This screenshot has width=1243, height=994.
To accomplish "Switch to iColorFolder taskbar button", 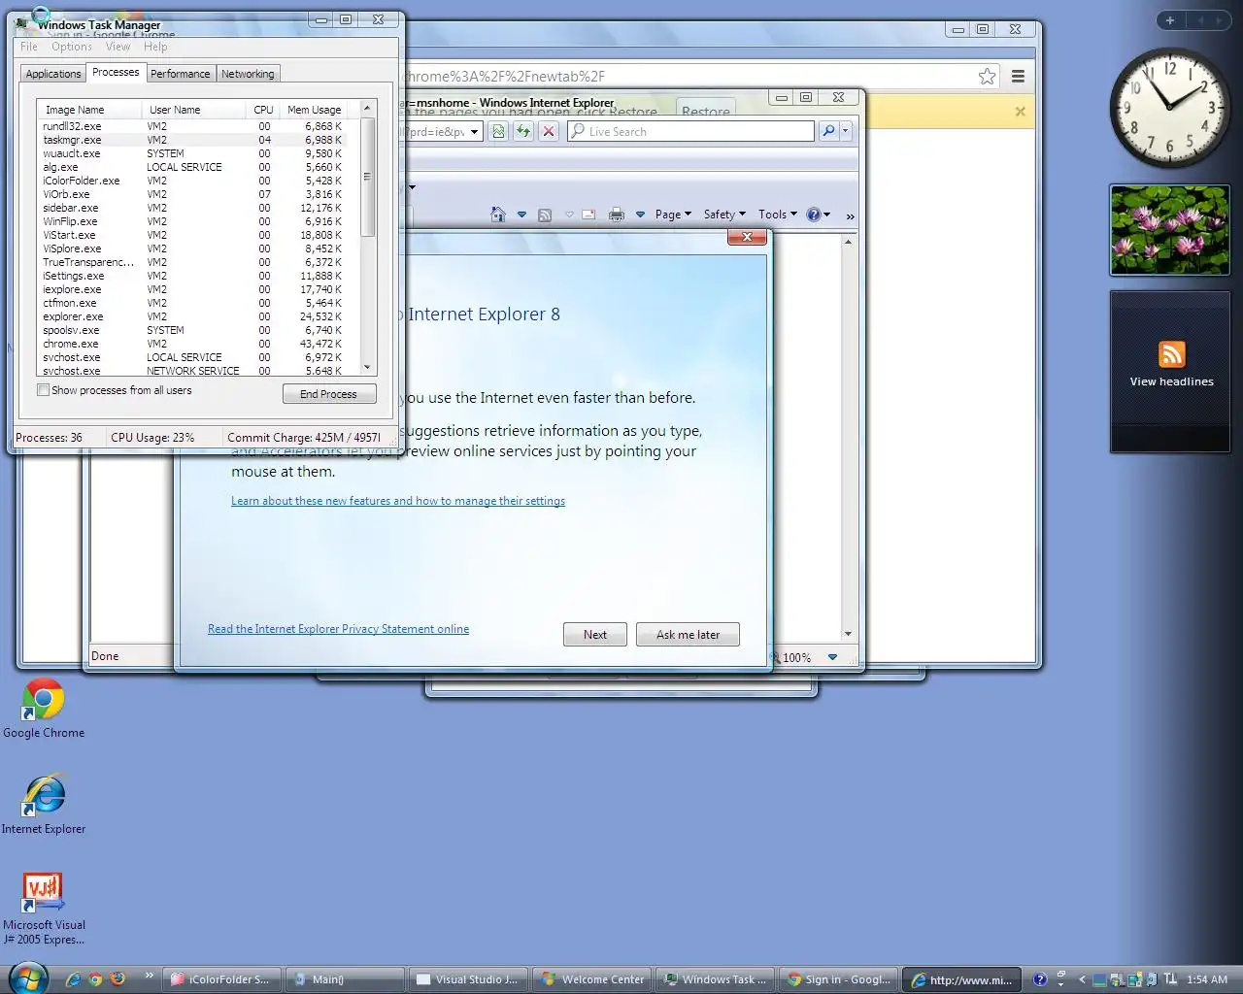I will 221,979.
